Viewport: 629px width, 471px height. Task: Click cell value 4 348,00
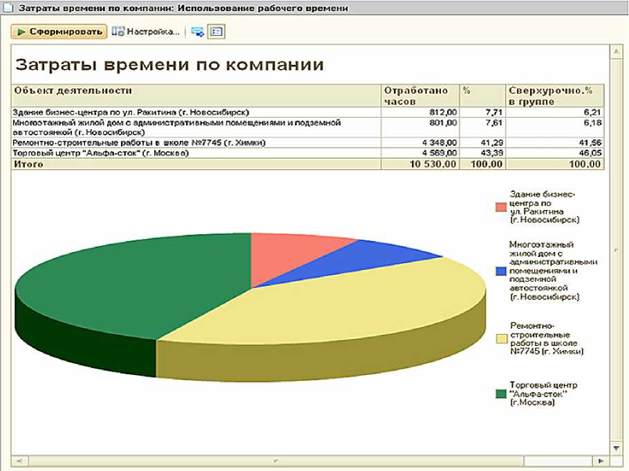[x=439, y=143]
